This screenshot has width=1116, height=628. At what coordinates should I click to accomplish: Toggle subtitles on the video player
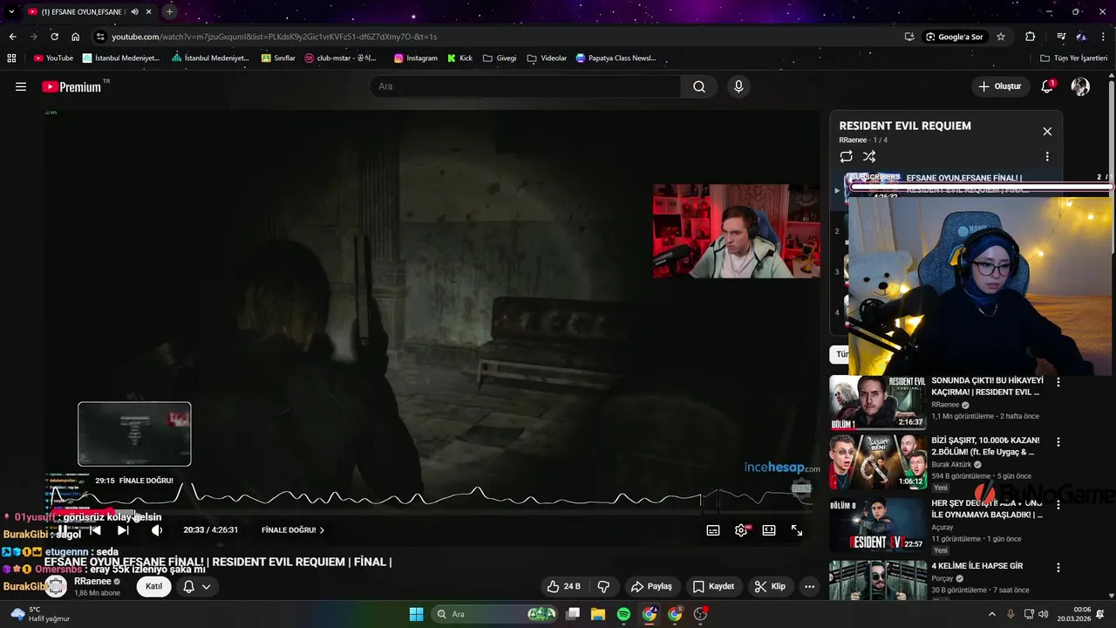(x=713, y=530)
